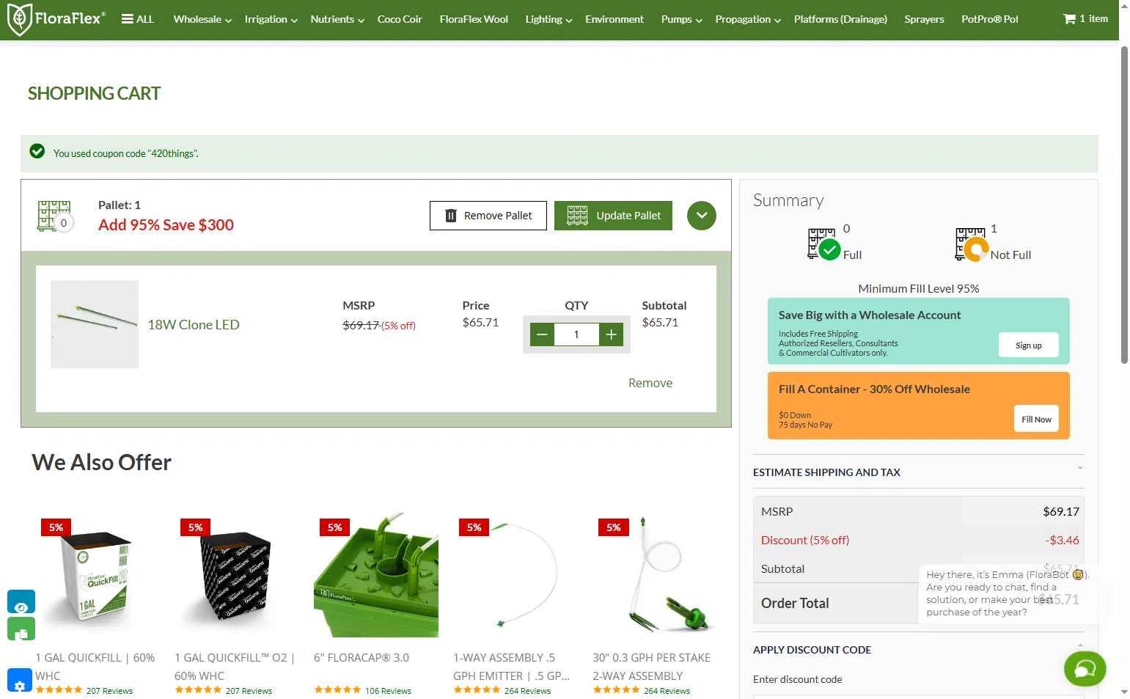Click the Not Full pallet status icon
1130x699 pixels.
click(x=972, y=244)
